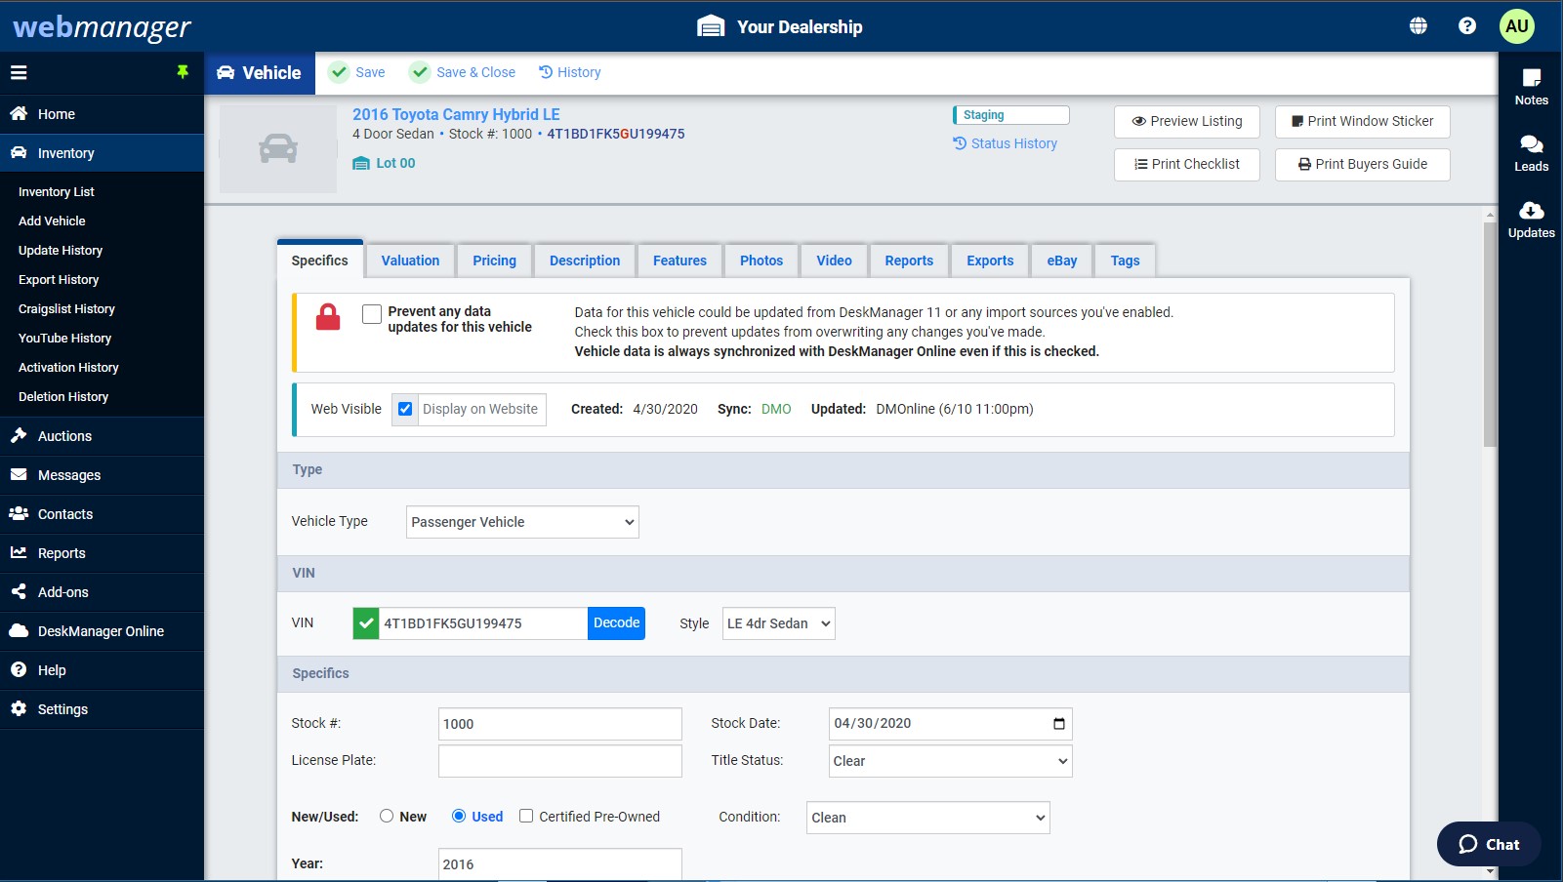1563x882 pixels.
Task: Select the Used radio button
Action: 459,816
